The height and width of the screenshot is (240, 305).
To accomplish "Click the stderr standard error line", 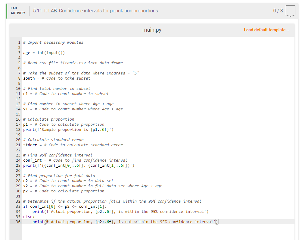I will click(x=74, y=145).
